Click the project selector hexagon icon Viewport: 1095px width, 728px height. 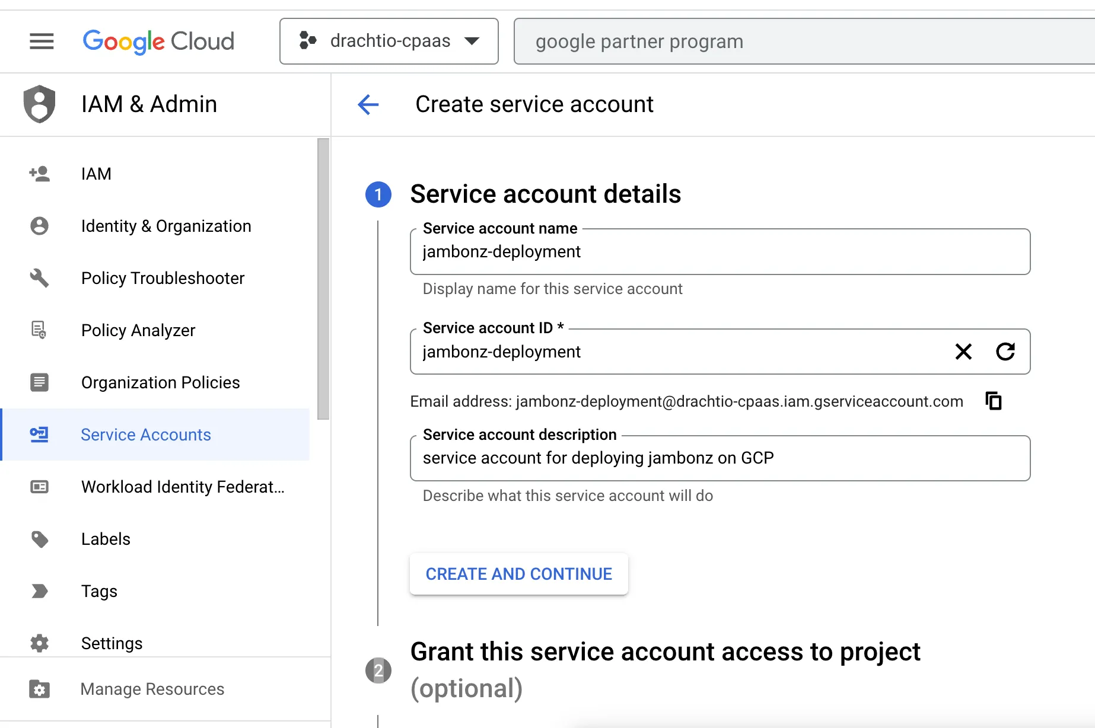[308, 40]
